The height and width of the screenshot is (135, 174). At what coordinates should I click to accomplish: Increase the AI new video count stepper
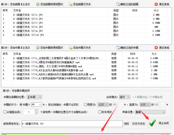(x=37, y=111)
